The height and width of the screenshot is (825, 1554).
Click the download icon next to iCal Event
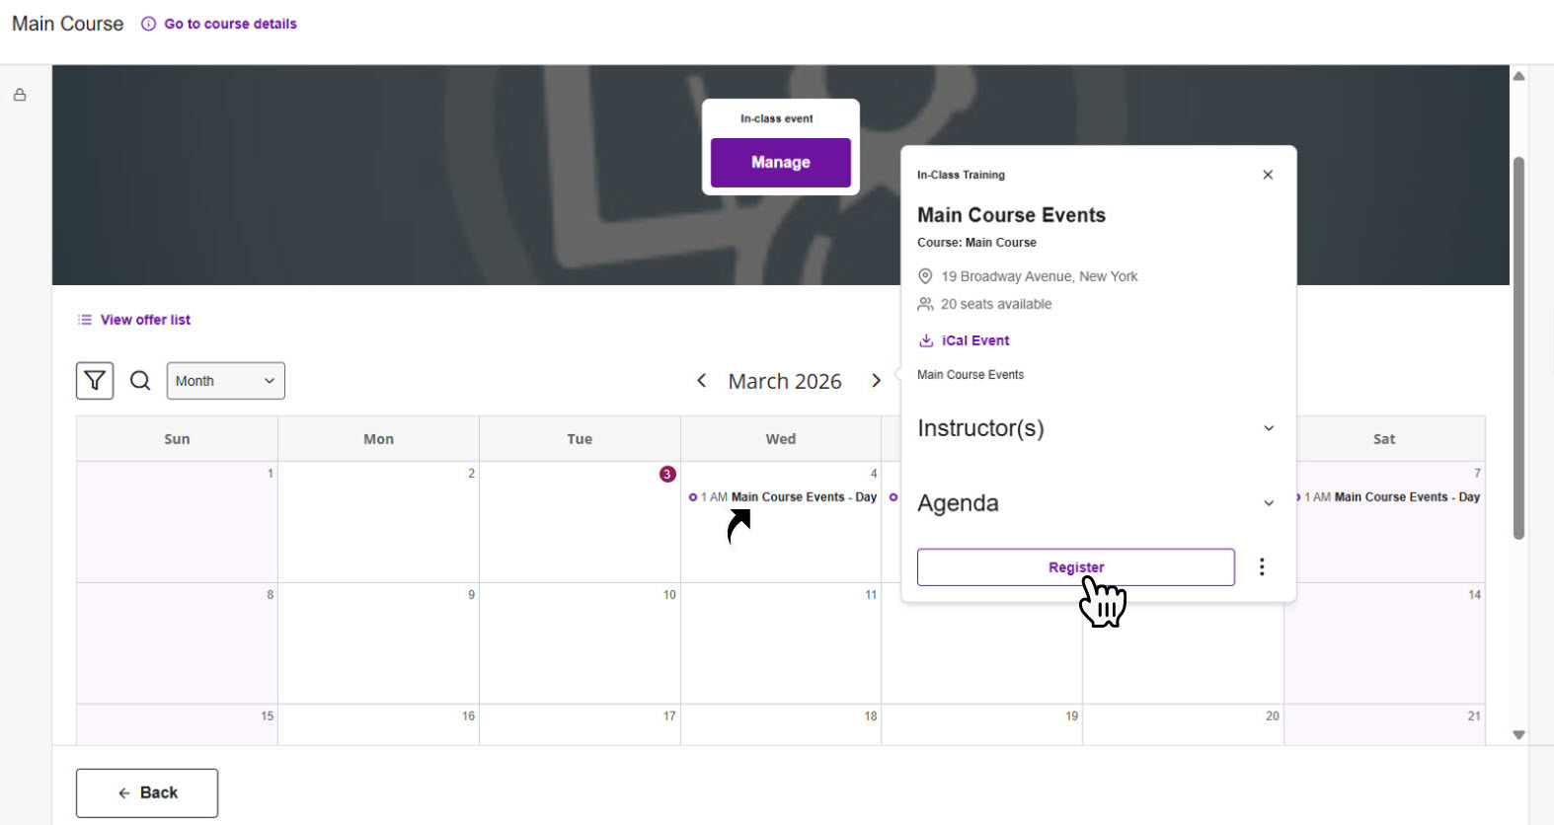tap(926, 340)
